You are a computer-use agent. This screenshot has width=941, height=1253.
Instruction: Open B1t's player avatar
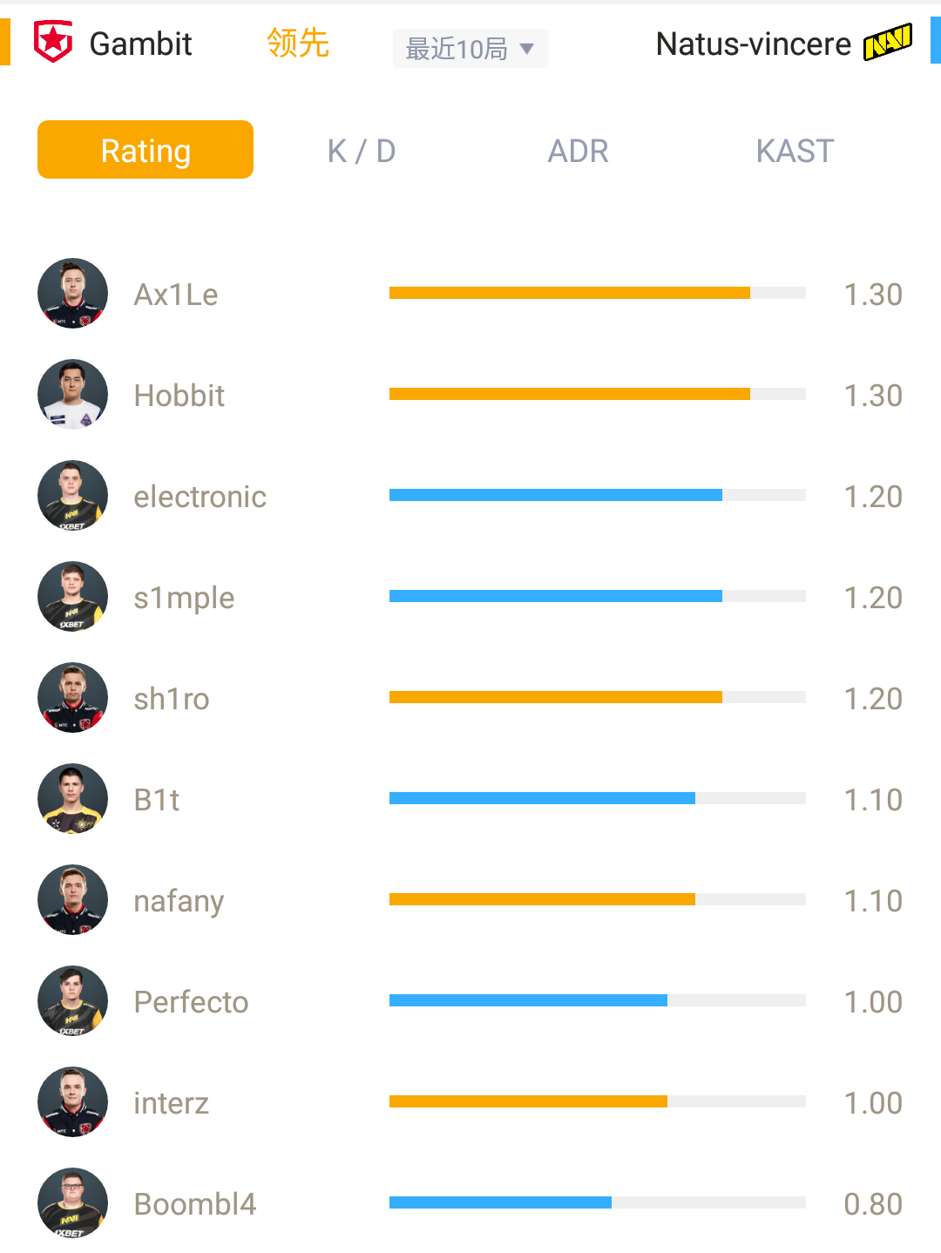(73, 799)
